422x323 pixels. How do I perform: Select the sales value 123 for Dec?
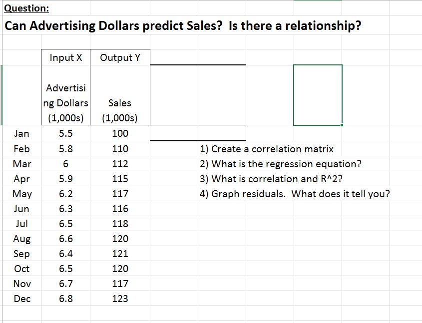pos(120,299)
